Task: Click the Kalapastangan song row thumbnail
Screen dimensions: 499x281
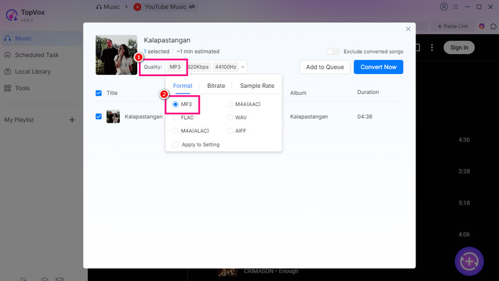Action: click(x=113, y=117)
